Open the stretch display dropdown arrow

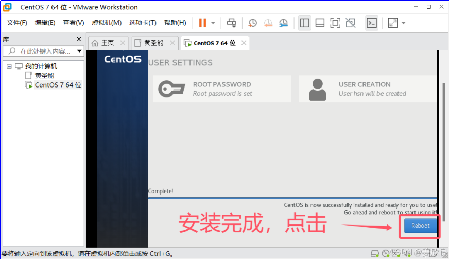[403, 23]
